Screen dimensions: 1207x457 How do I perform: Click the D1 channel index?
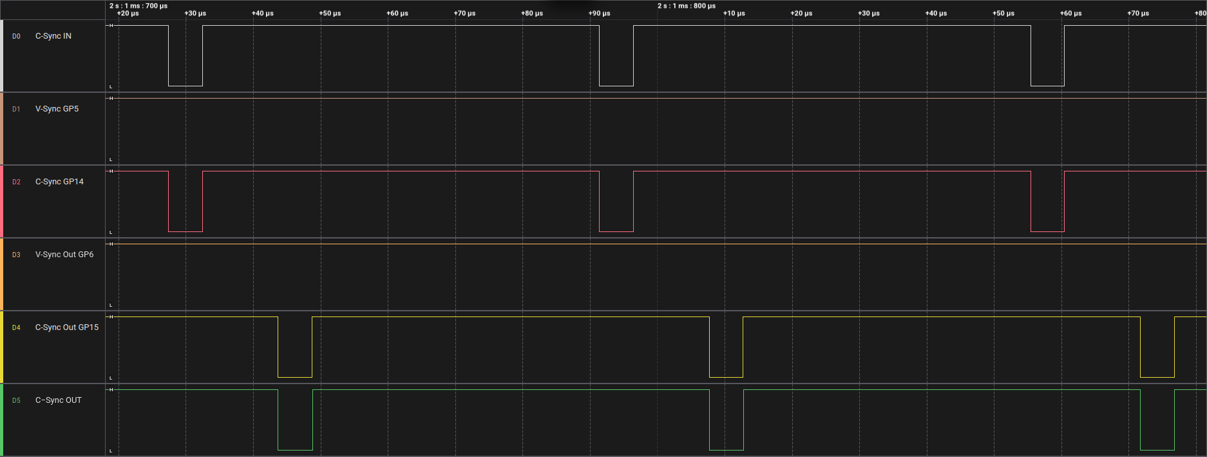(x=16, y=110)
